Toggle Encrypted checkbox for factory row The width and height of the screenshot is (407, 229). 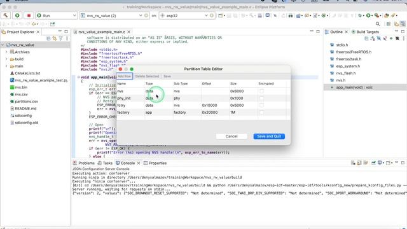pos(261,113)
